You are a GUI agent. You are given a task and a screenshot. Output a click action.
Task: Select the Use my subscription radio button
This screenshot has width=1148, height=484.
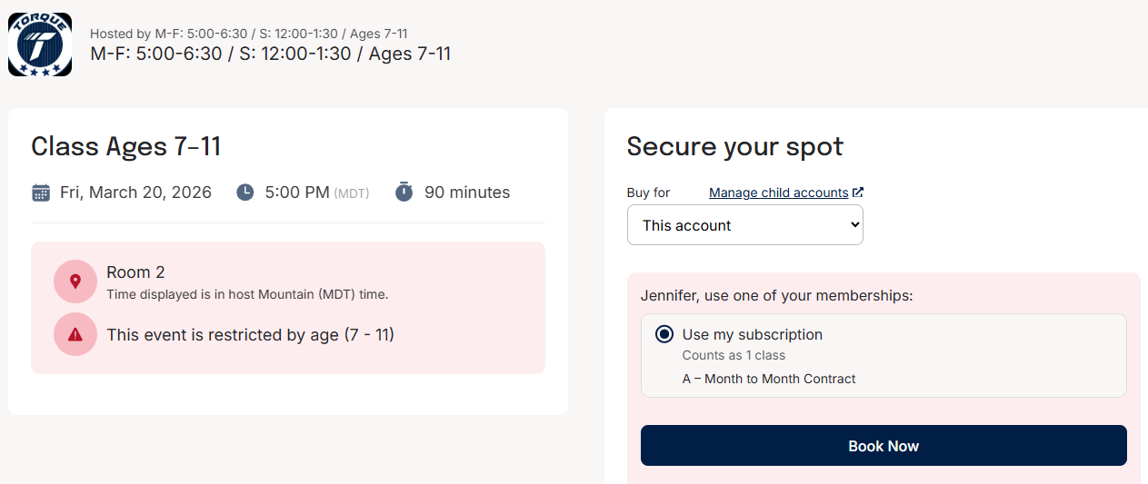click(664, 334)
